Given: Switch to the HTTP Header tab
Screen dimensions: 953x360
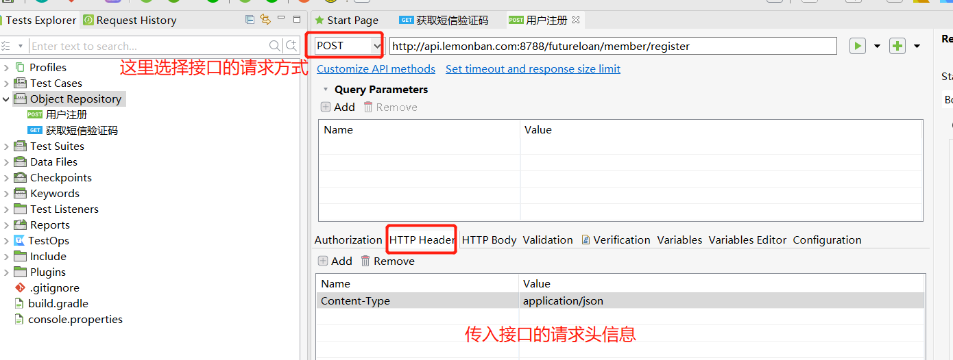Looking at the screenshot, I should click(422, 240).
